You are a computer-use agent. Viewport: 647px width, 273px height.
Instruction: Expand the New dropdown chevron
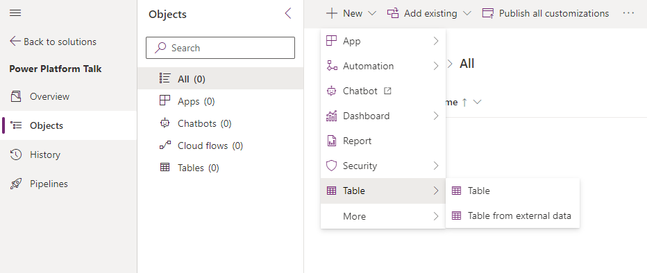coord(372,14)
